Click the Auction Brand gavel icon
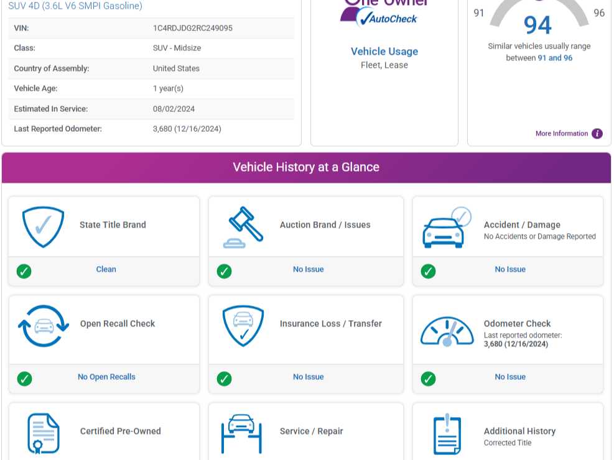 coord(243,228)
